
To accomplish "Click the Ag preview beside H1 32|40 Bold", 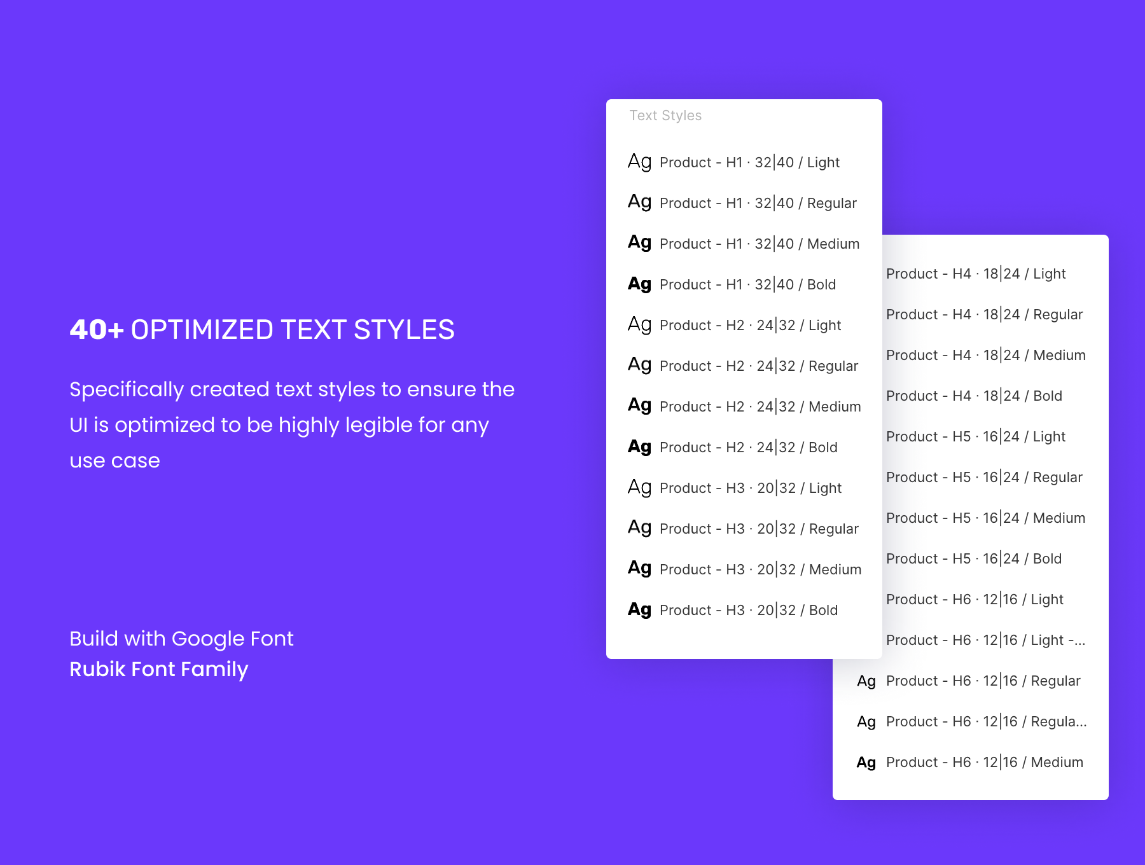I will point(639,284).
